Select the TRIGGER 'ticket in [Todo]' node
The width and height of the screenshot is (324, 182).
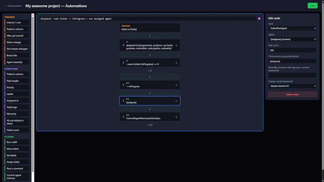tap(150, 28)
